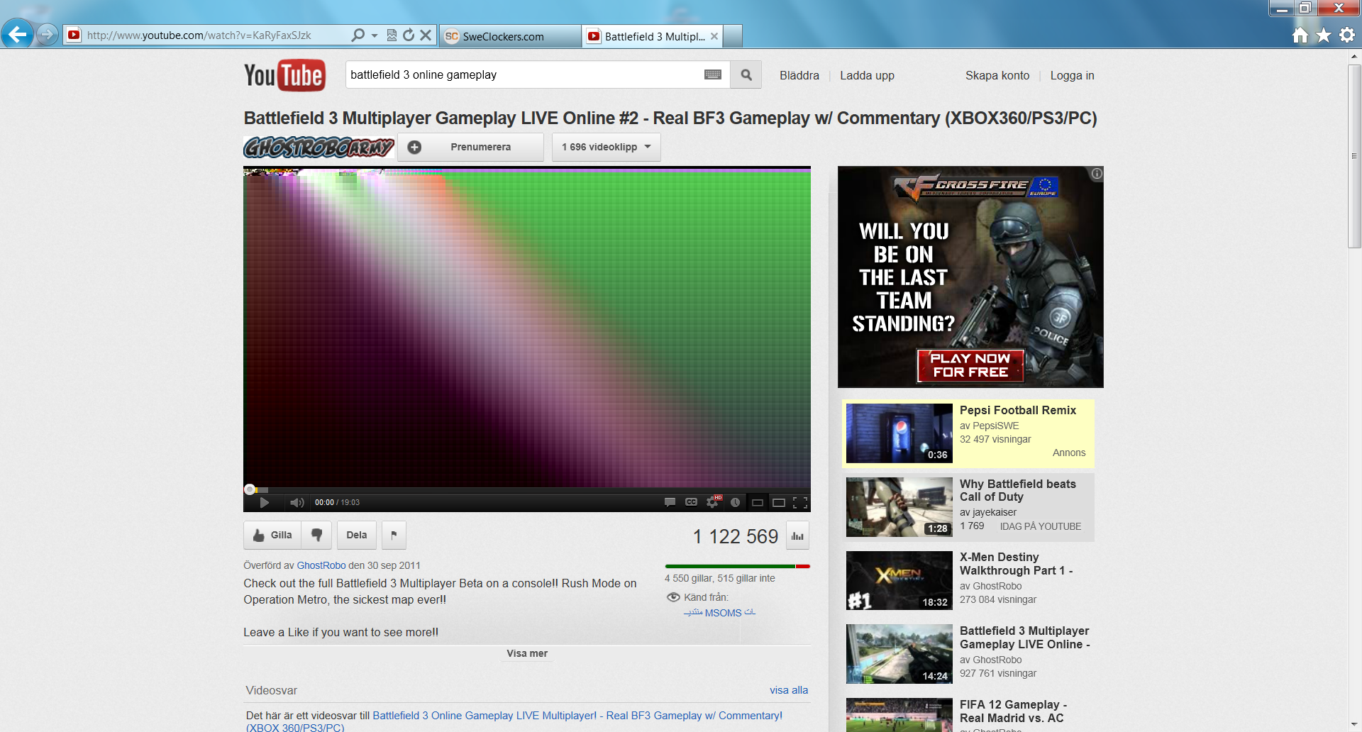Toggle video annotations speech bubble icon
This screenshot has width=1362, height=732.
(670, 502)
